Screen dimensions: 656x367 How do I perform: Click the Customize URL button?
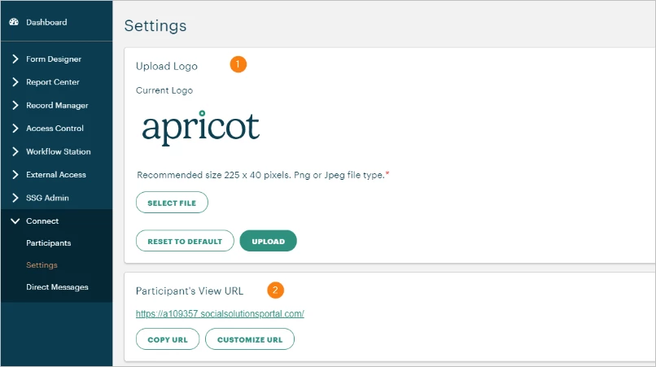250,339
